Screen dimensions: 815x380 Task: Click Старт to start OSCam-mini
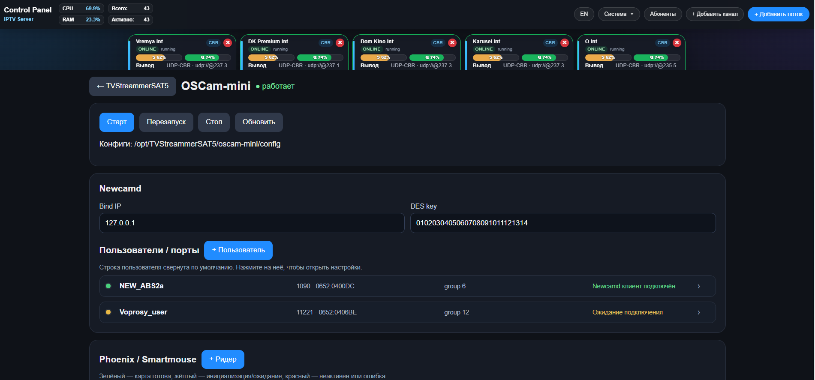[x=117, y=122]
